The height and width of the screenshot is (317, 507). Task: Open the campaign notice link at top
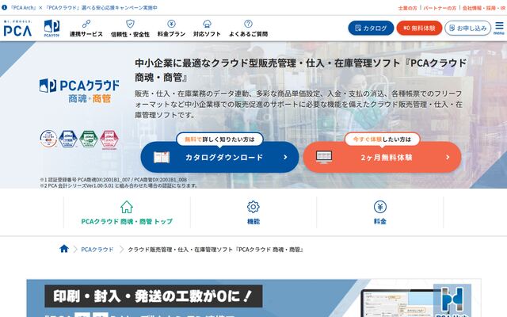pyautogui.click(x=83, y=8)
